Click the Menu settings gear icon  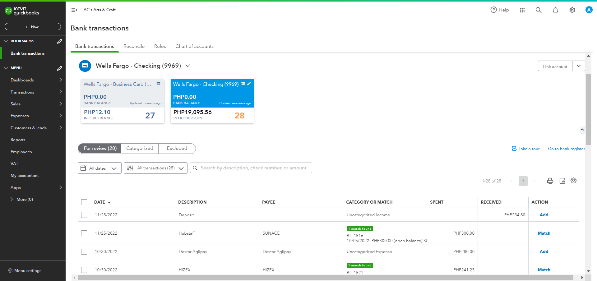[x=10, y=271]
